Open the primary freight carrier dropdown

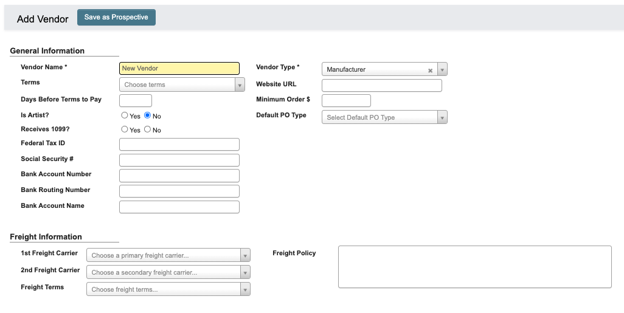[x=168, y=255]
